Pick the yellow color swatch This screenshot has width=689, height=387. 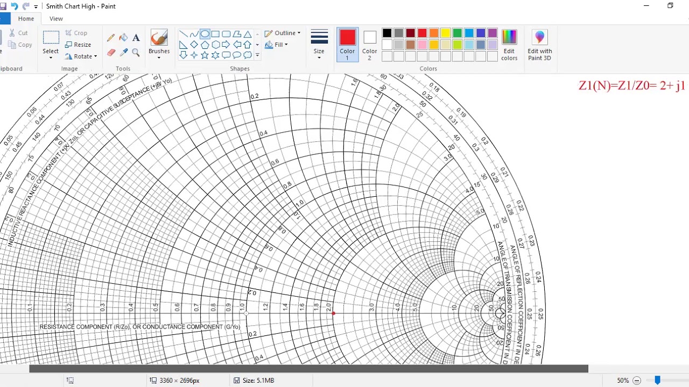tap(446, 33)
